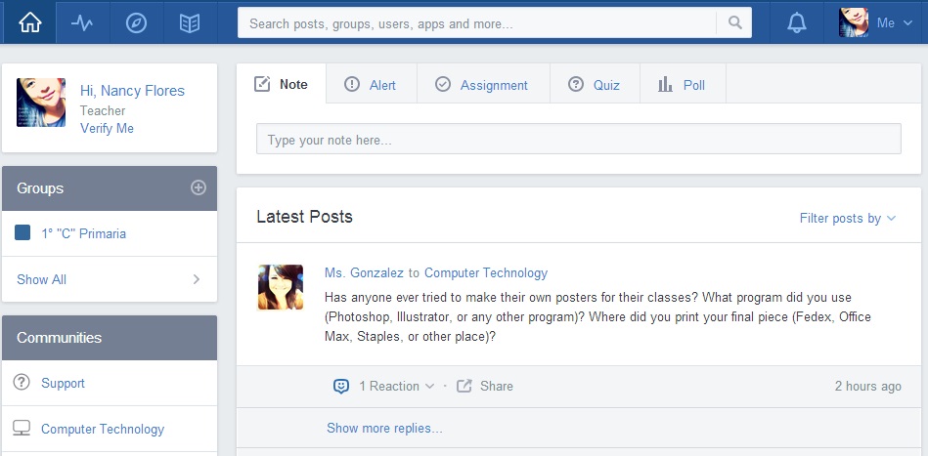The height and width of the screenshot is (456, 928).
Task: Click Nancy Flores sidebar profile picture
Action: (x=41, y=103)
